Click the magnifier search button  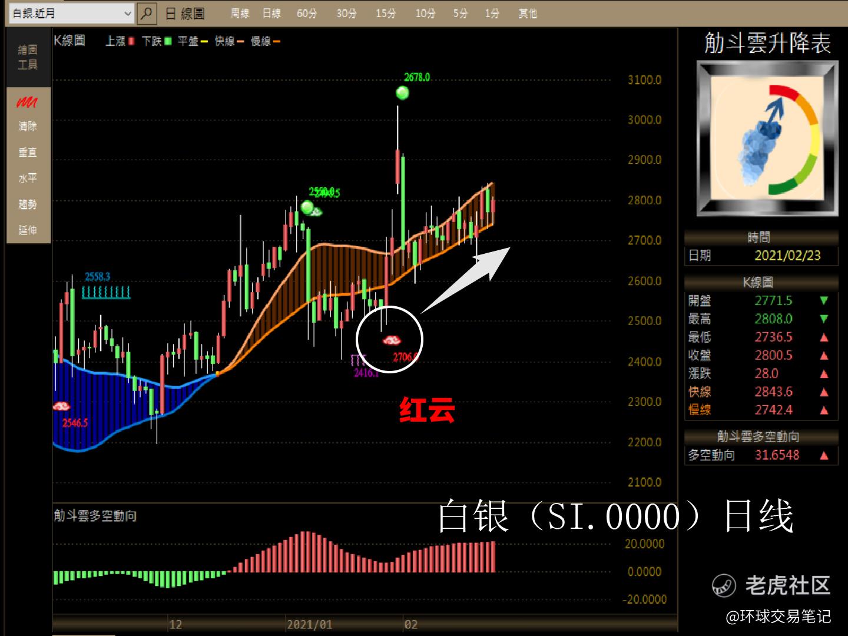tap(147, 13)
